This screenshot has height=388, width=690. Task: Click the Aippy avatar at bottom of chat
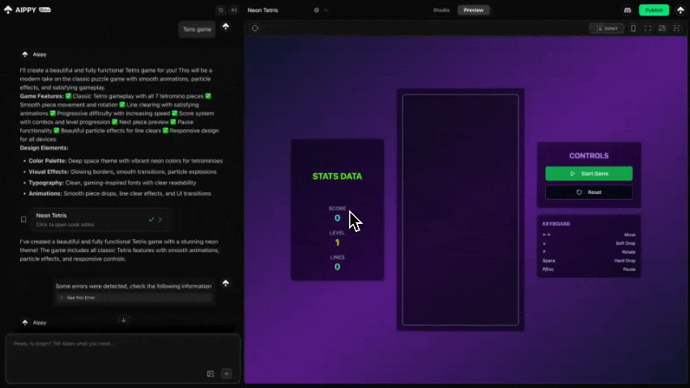(x=25, y=323)
